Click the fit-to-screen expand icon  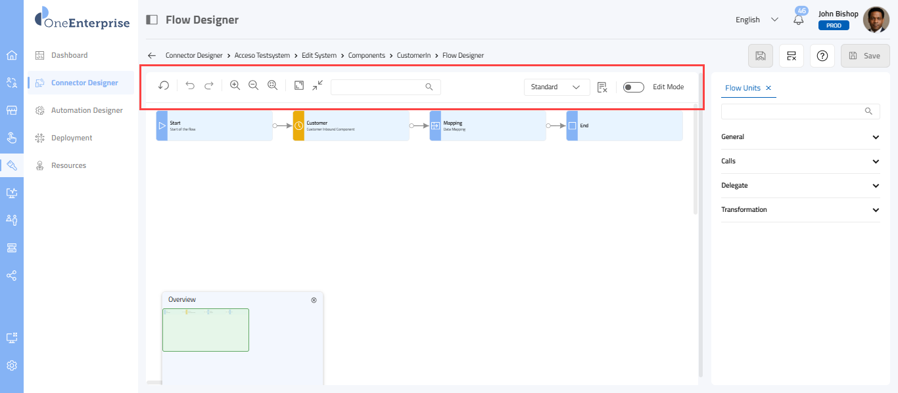[299, 86]
